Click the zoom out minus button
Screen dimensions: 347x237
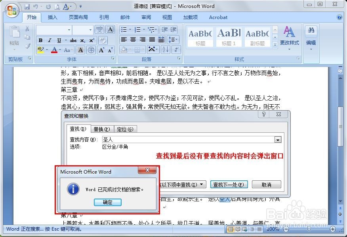click(x=286, y=229)
